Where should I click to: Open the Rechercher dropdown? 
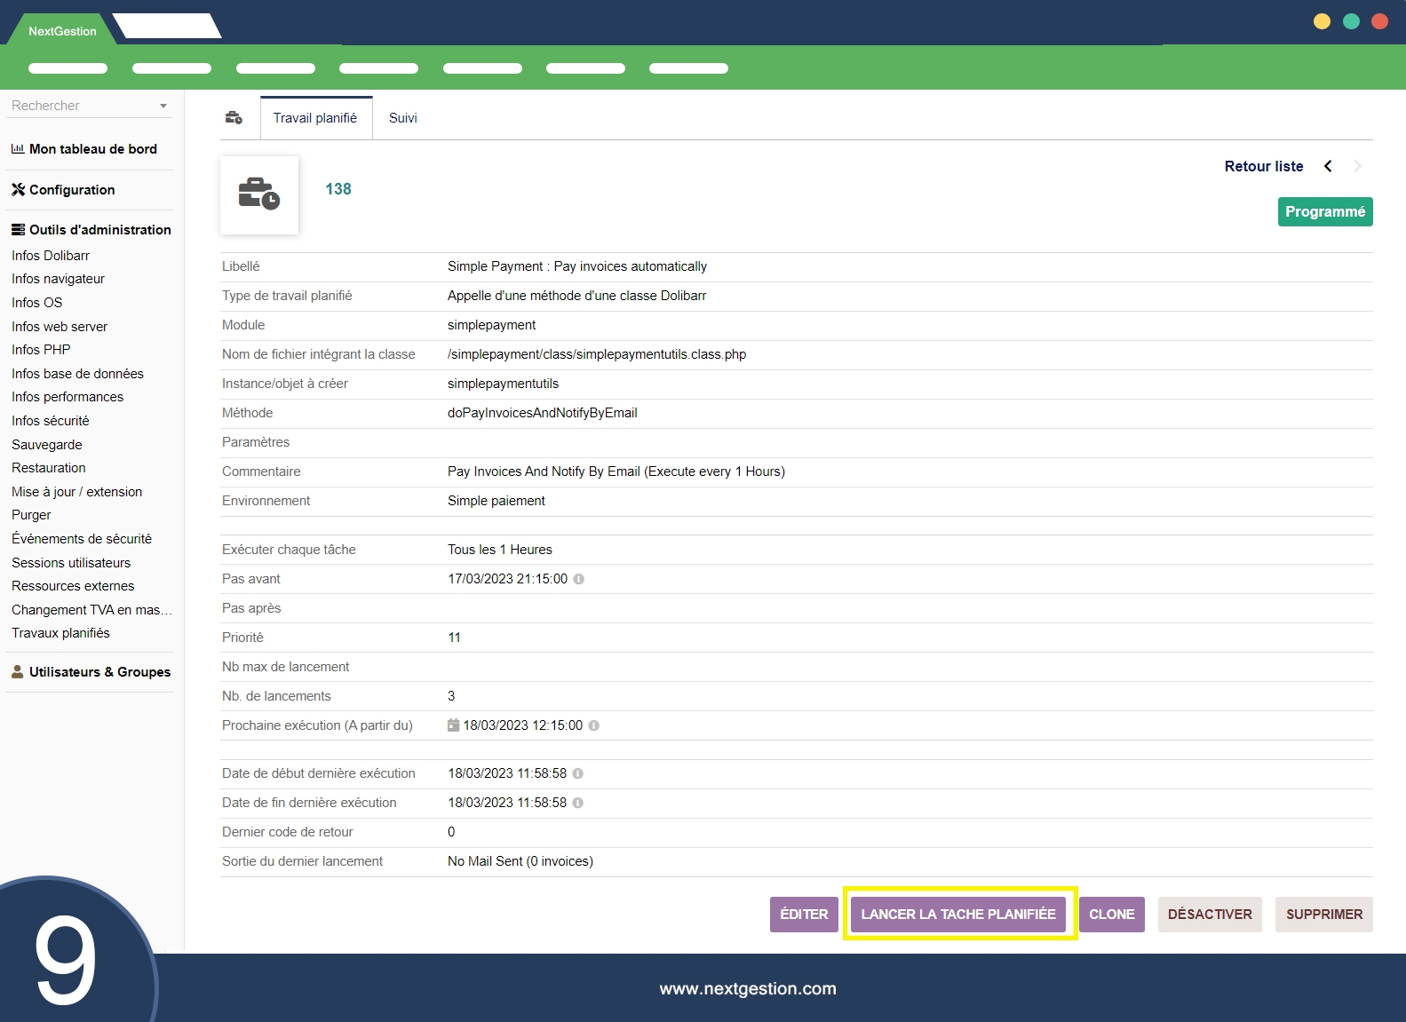coord(89,106)
